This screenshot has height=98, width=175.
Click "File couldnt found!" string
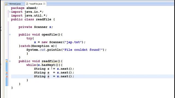83,50
